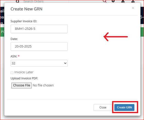The width and height of the screenshot is (144, 120).
Task: Click the Supplier Invoice ID input field
Action: coord(39,29)
